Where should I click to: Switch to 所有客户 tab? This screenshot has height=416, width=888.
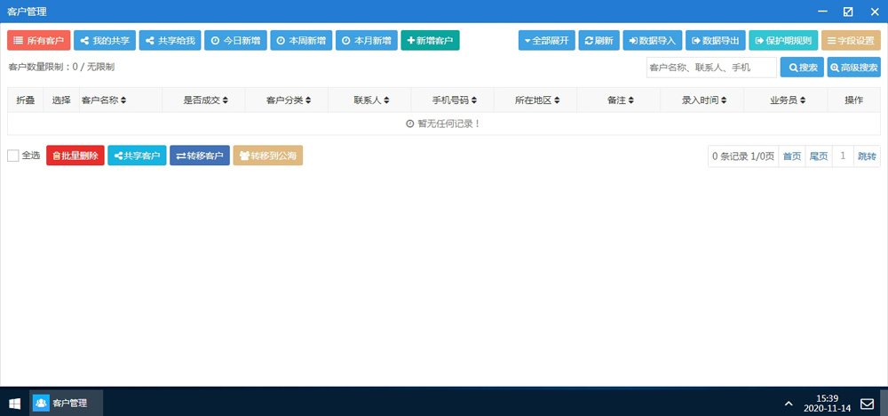39,41
